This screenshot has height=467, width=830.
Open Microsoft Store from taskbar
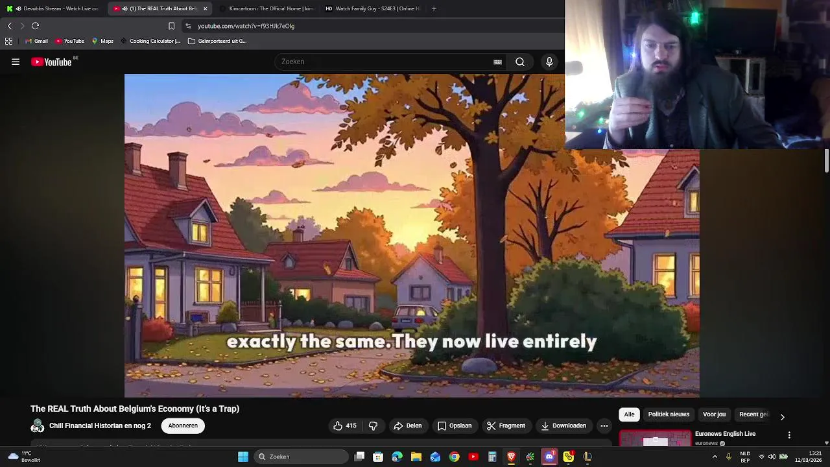coord(378,457)
